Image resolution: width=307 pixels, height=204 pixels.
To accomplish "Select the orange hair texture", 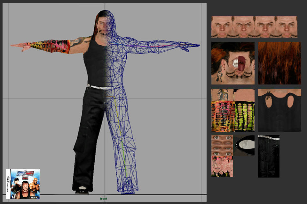I will click(x=279, y=63).
